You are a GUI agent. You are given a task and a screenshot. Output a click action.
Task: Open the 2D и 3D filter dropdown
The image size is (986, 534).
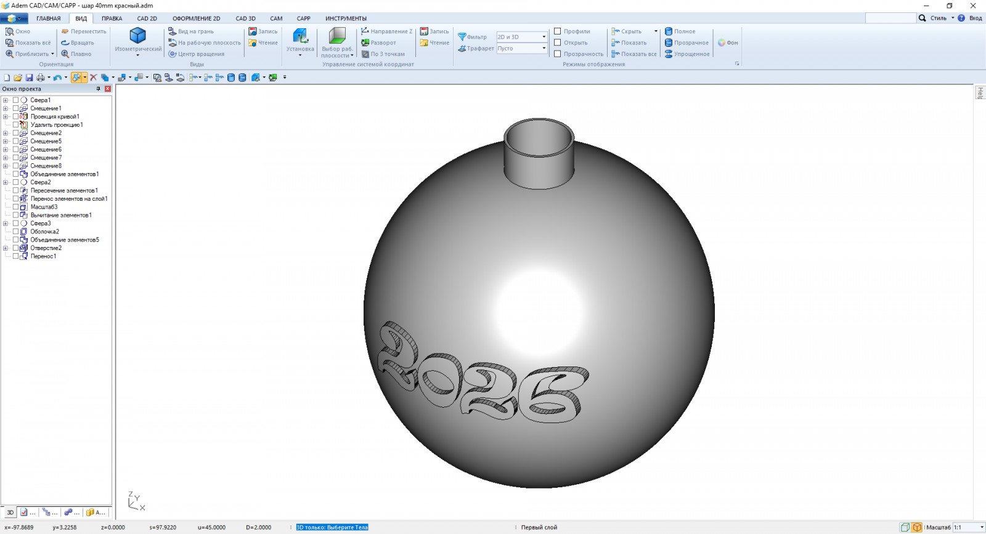544,37
